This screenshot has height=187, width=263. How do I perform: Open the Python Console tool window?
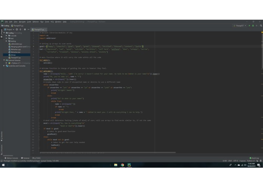(x=11, y=158)
